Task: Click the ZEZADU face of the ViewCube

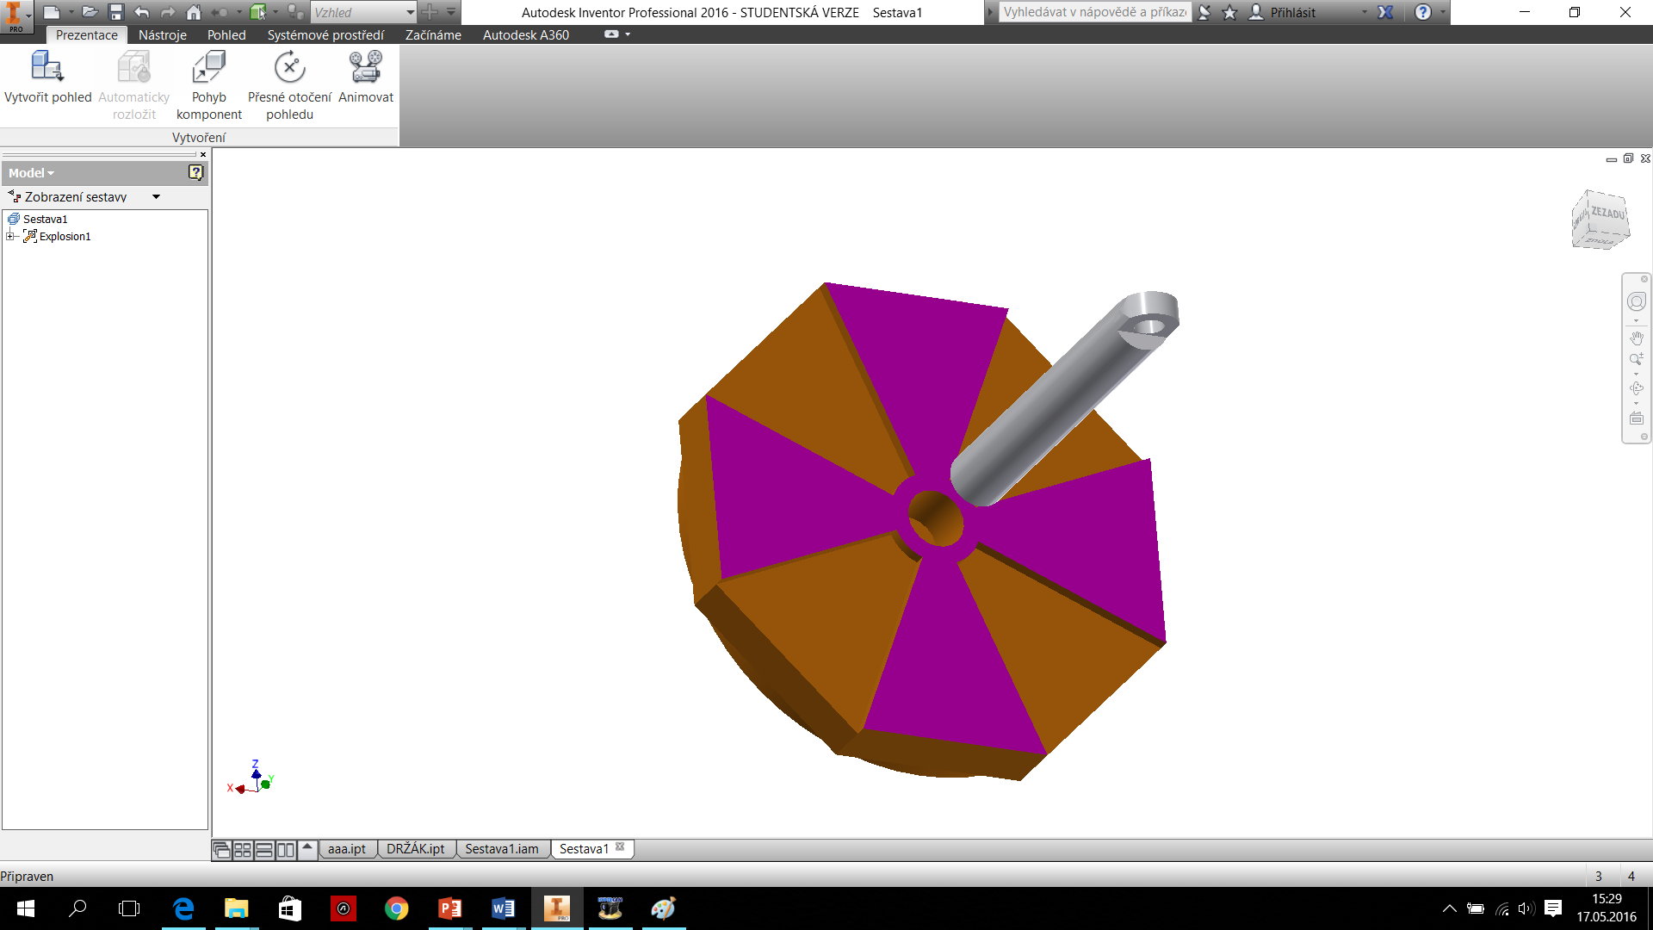Action: (x=1607, y=214)
